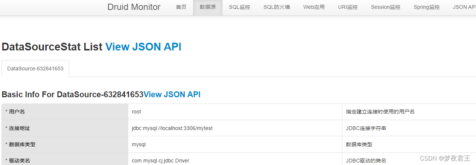Go to SQL监控 page
The image size is (476, 165).
click(239, 7)
